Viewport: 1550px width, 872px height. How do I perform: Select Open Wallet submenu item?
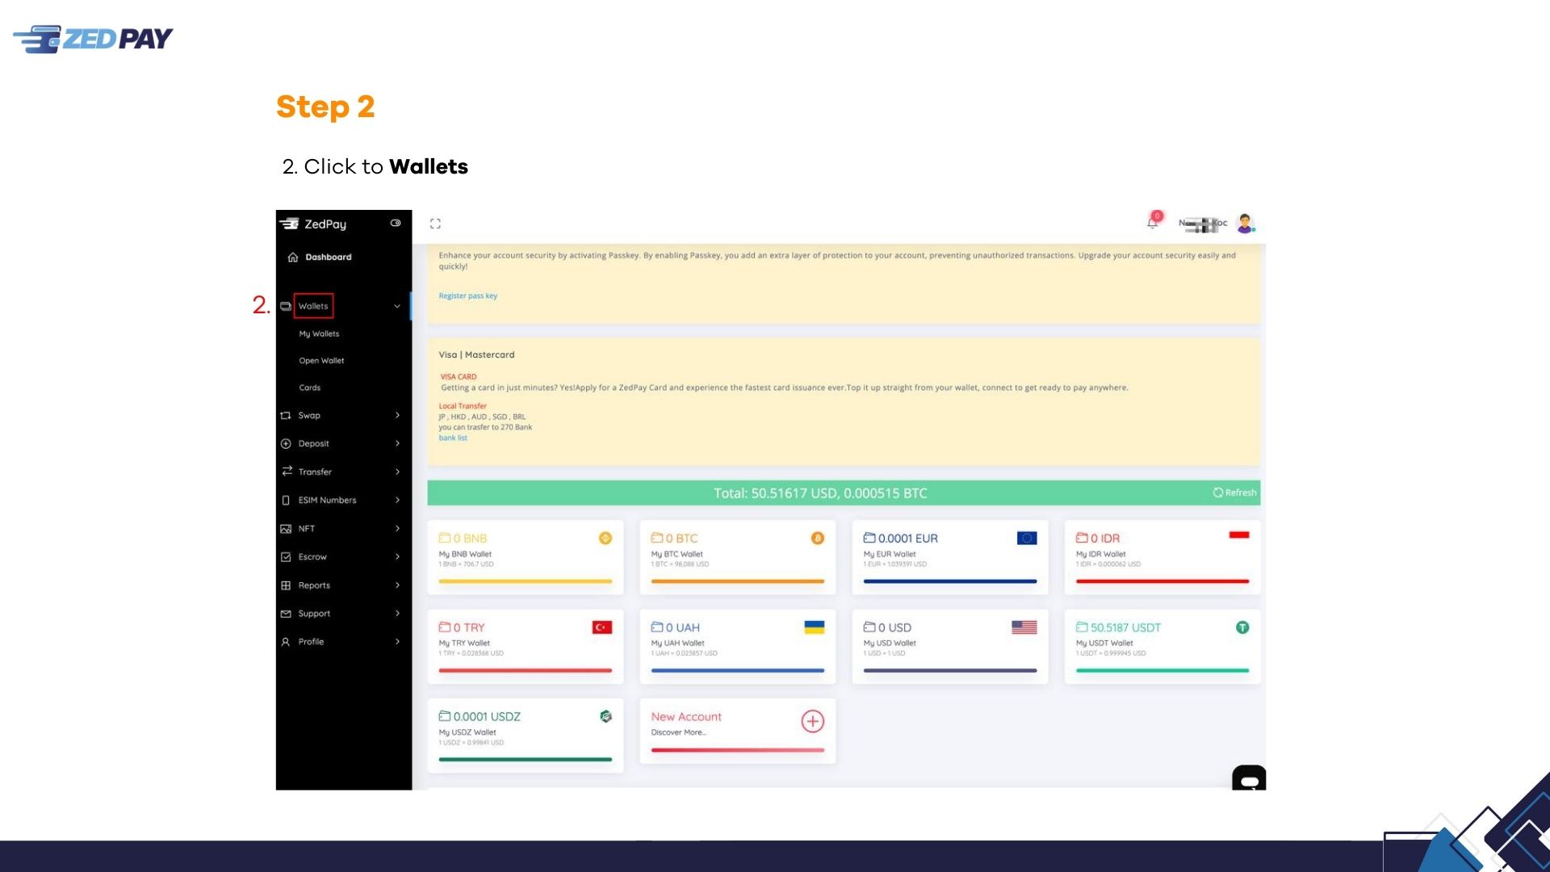click(x=321, y=361)
